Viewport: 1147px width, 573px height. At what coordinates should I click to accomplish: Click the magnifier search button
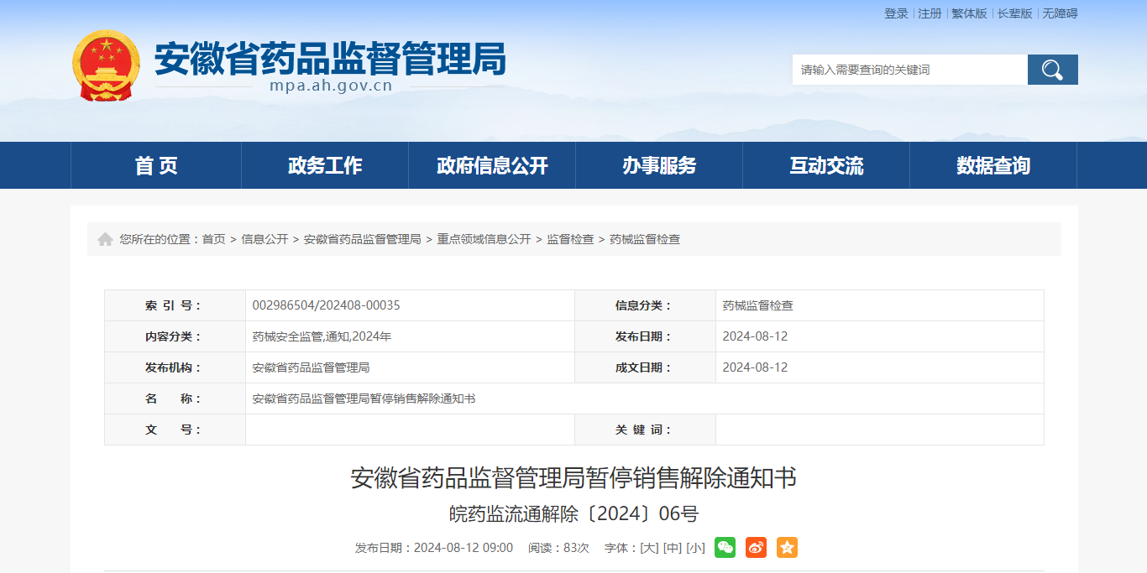coord(1052,70)
